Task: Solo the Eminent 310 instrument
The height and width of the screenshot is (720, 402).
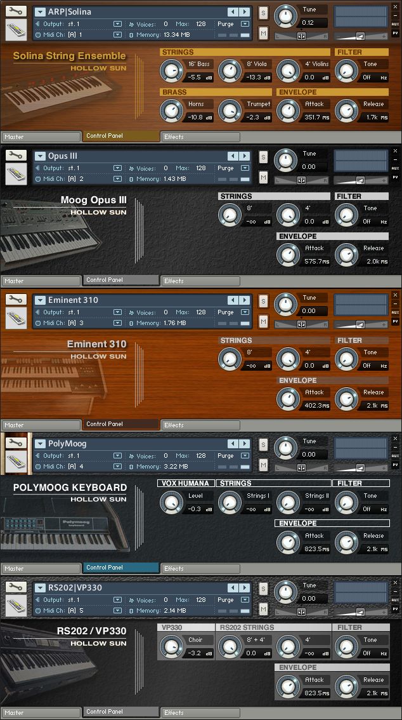Action: 263,302
